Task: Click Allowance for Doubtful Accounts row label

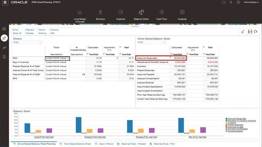Action: [153, 62]
